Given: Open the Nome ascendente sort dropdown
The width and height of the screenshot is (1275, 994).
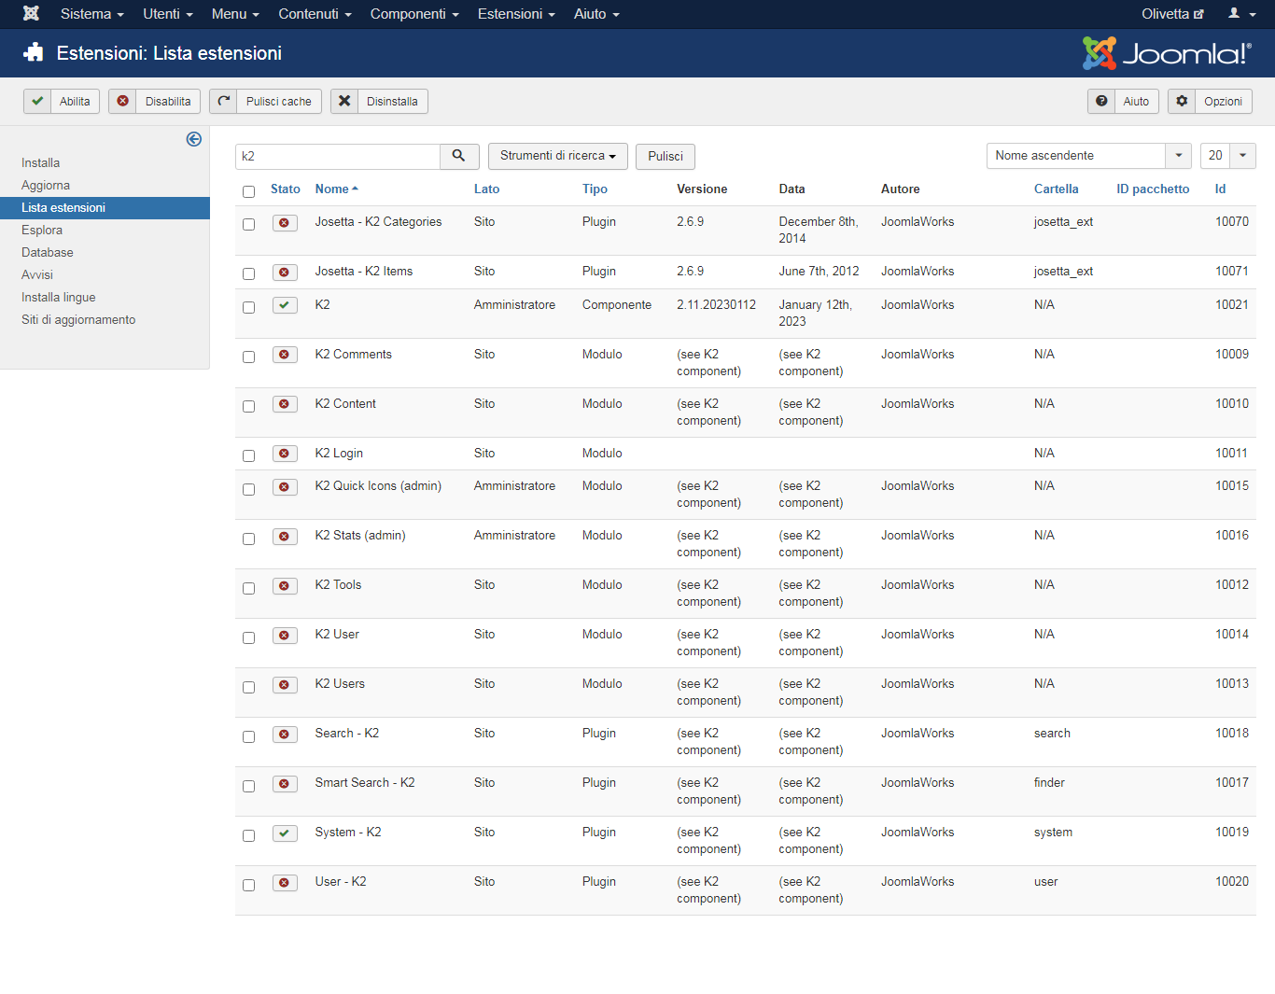Looking at the screenshot, I should tap(1087, 156).
